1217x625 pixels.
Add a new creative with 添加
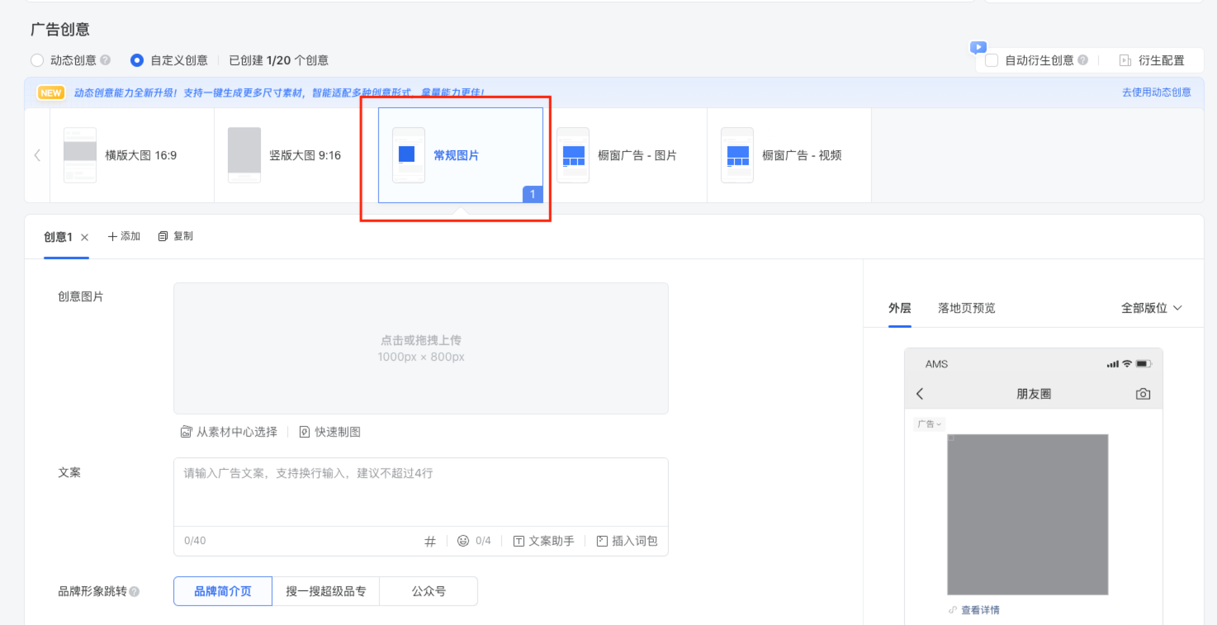[x=124, y=236]
